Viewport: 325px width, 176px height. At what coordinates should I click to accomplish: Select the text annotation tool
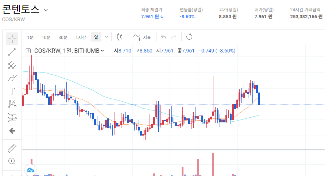12,91
